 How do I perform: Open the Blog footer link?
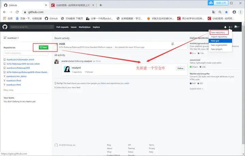(109, 145)
